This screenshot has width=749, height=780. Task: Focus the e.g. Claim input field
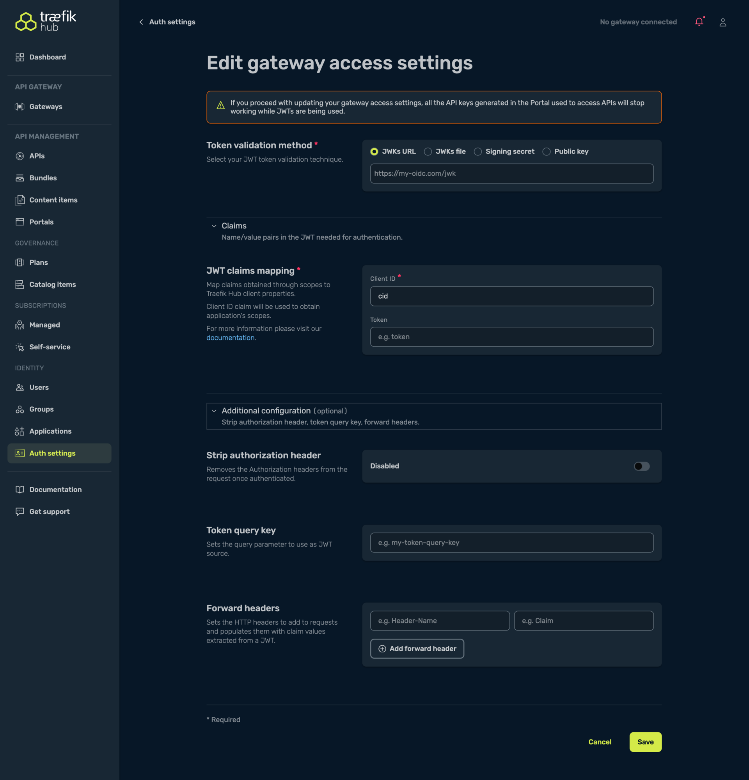click(584, 621)
